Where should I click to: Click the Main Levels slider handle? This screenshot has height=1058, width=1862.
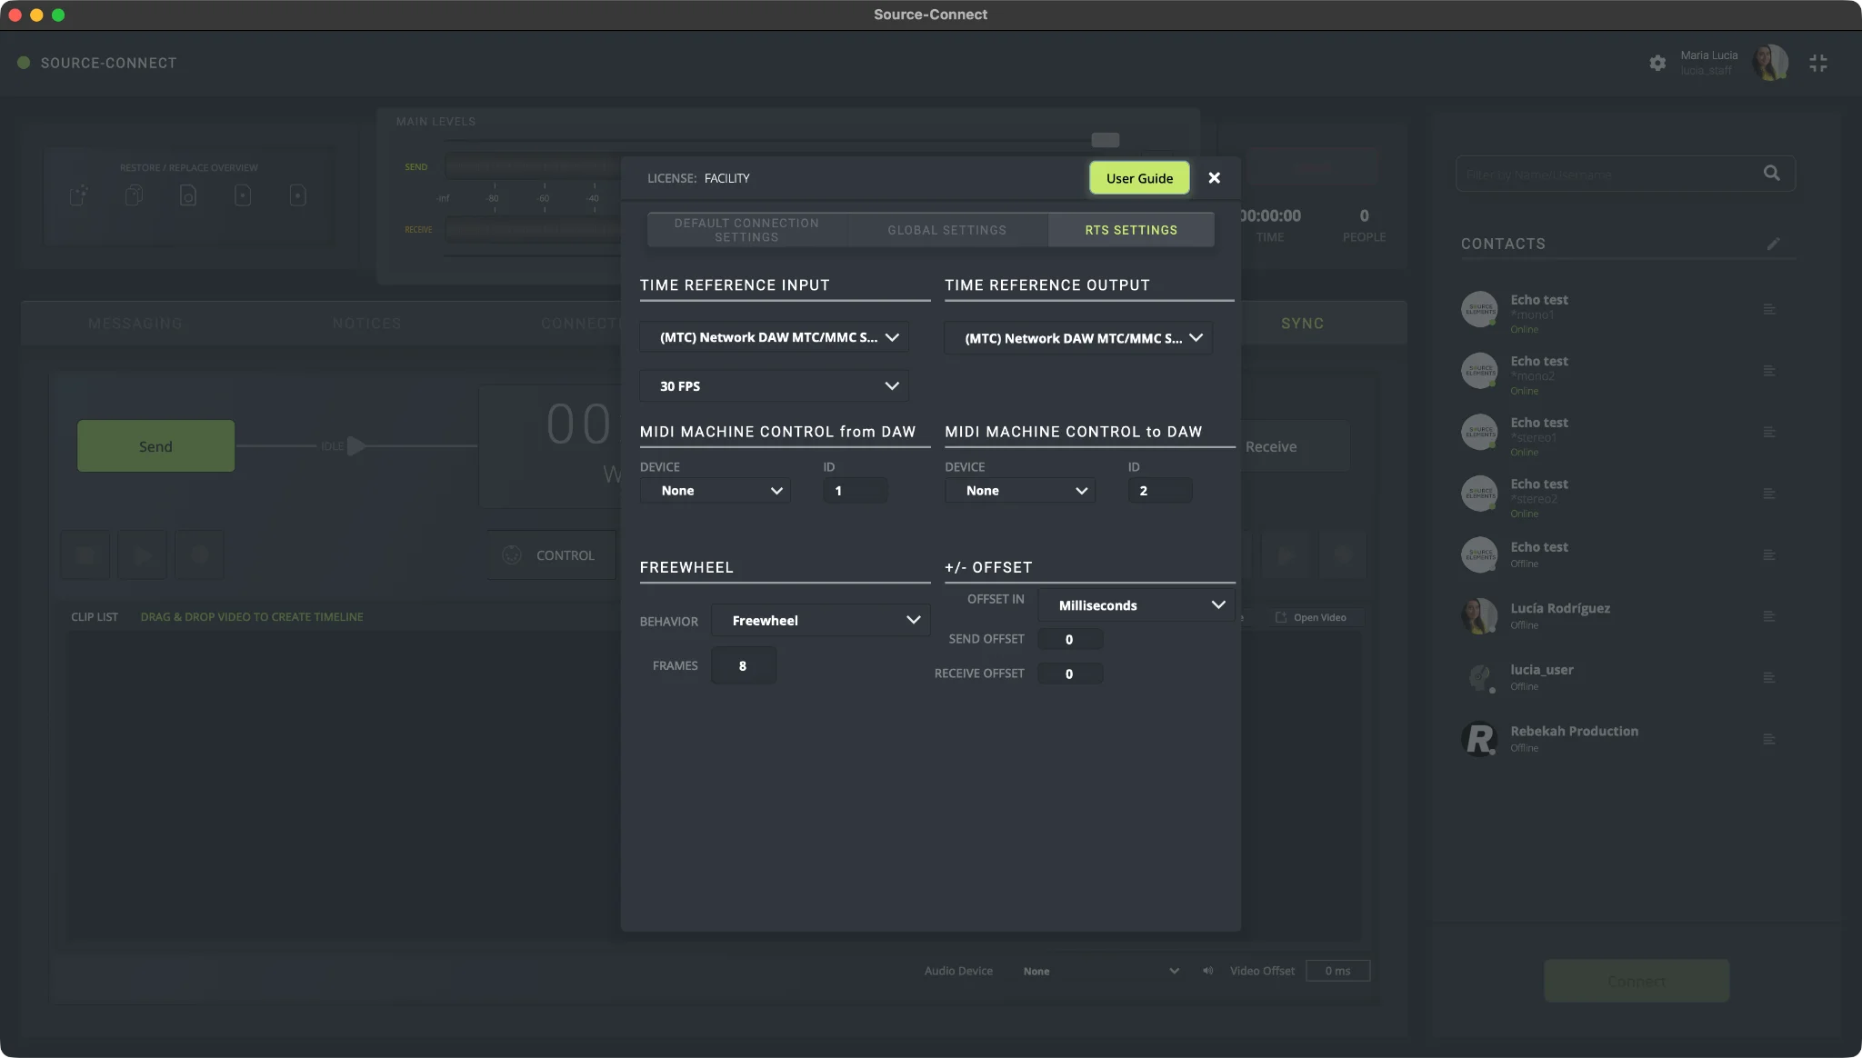coord(1105,140)
